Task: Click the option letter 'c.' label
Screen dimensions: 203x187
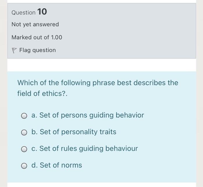Action: click(x=34, y=148)
